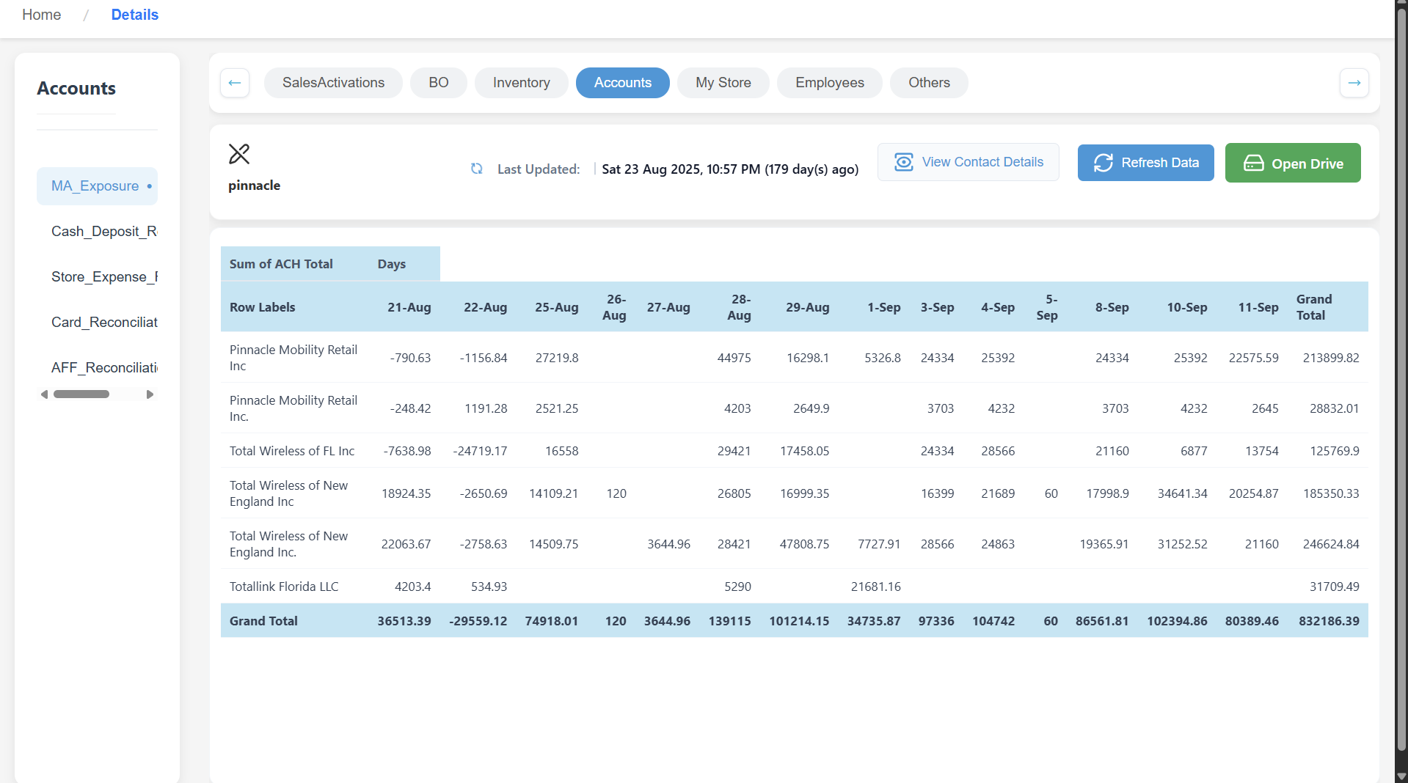Switch to the Employees tab
1408x783 pixels.
click(829, 83)
